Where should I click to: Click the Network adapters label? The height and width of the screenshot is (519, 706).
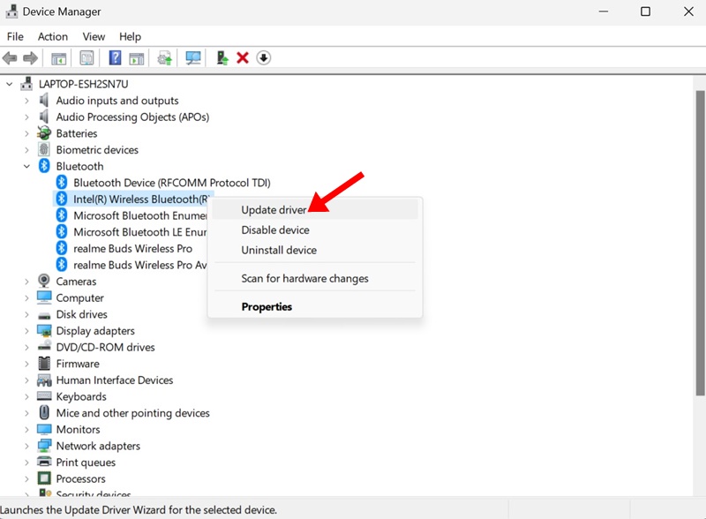coord(98,446)
